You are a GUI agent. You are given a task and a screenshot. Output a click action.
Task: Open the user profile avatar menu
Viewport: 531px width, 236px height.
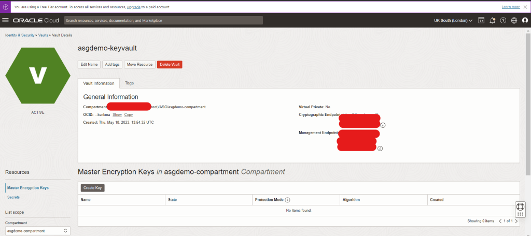(x=525, y=20)
